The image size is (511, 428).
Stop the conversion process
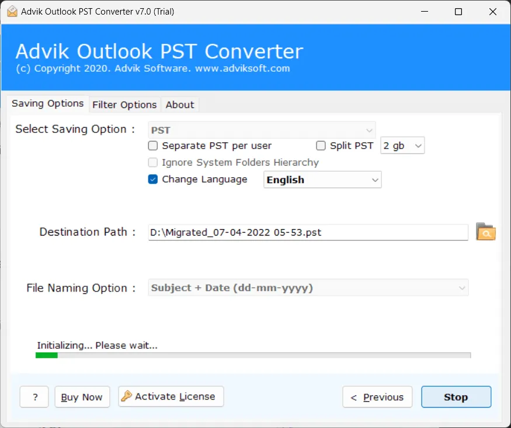click(x=456, y=397)
